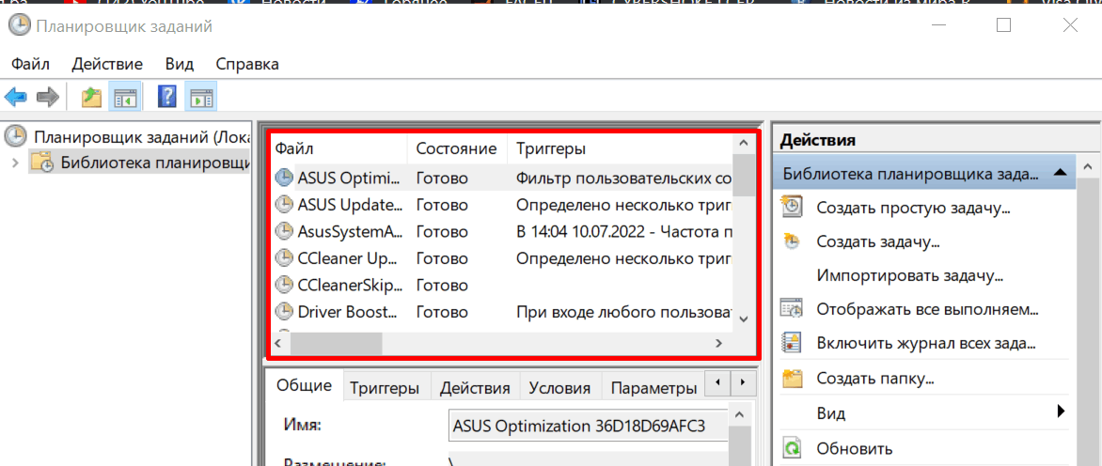Go back with the blue left arrow
This screenshot has width=1102, height=466.
tap(15, 97)
